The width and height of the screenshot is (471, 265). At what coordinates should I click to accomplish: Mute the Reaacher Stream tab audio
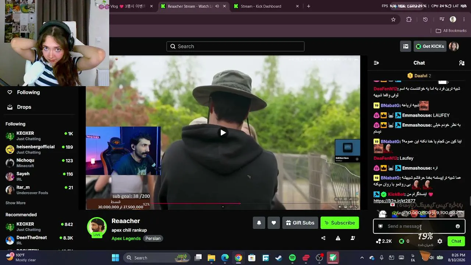[217, 6]
